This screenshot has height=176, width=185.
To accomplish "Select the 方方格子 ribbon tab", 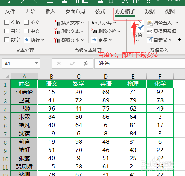I will point(125,12).
